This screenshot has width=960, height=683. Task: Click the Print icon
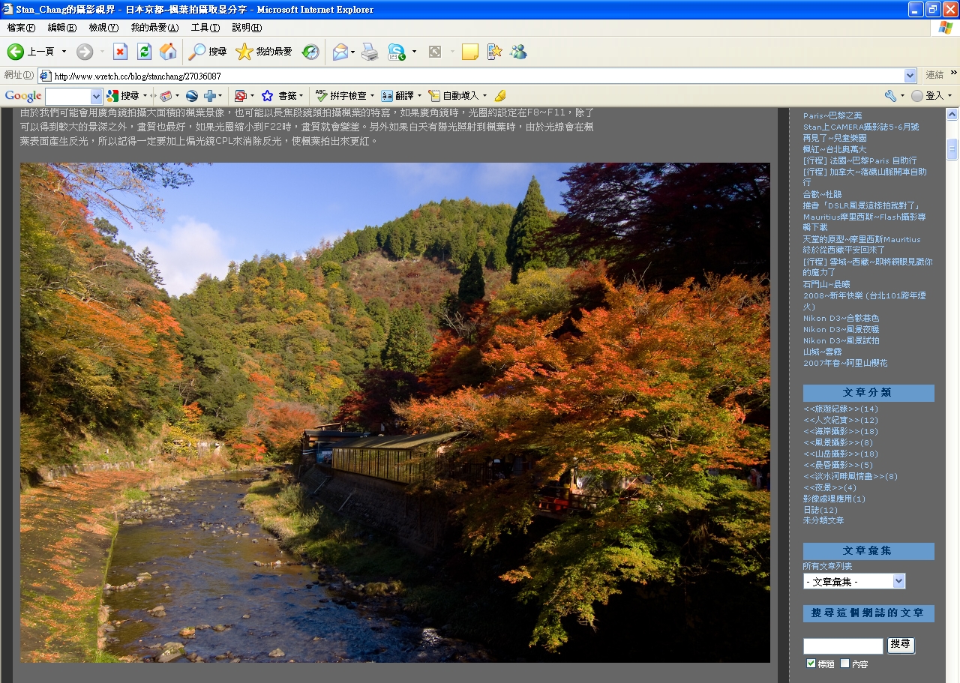[370, 52]
